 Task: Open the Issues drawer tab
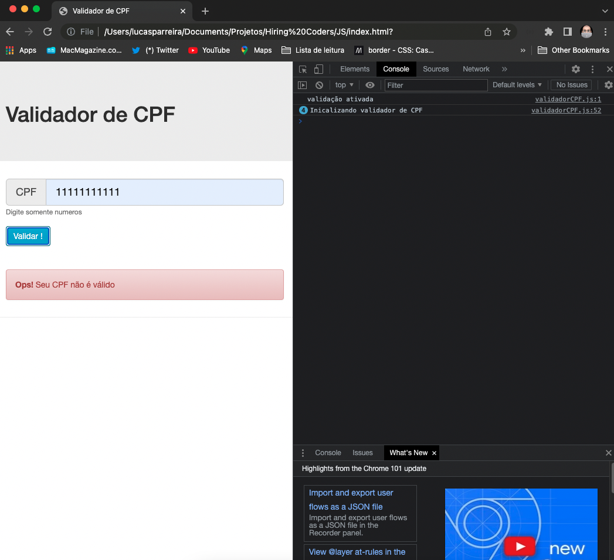tap(362, 452)
